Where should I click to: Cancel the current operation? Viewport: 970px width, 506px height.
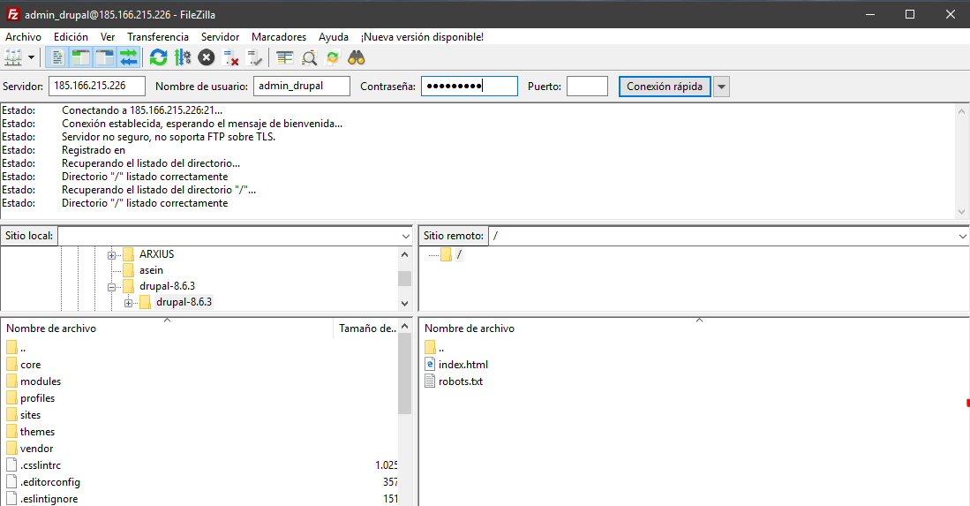[206, 58]
